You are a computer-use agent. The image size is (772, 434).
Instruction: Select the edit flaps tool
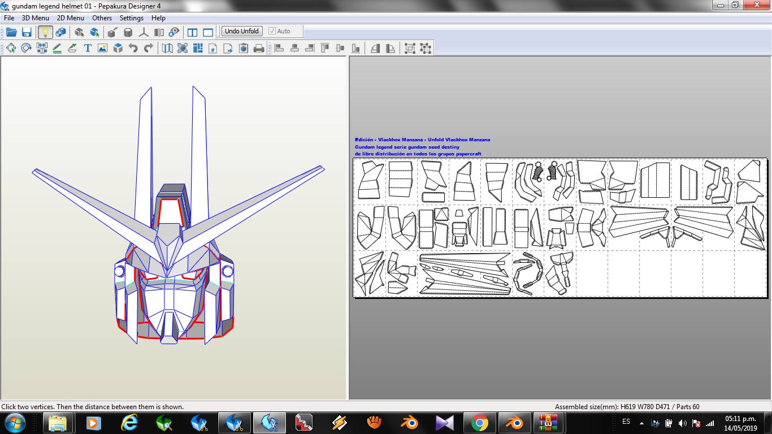click(x=72, y=48)
